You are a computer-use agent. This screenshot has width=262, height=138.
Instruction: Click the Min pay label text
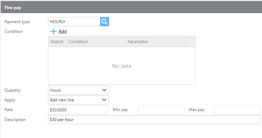tap(121, 110)
